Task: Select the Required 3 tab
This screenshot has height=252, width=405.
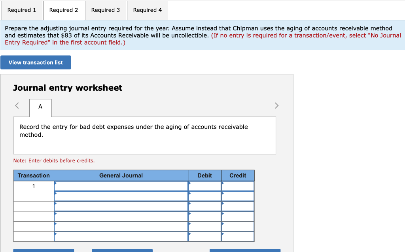Action: (x=105, y=10)
